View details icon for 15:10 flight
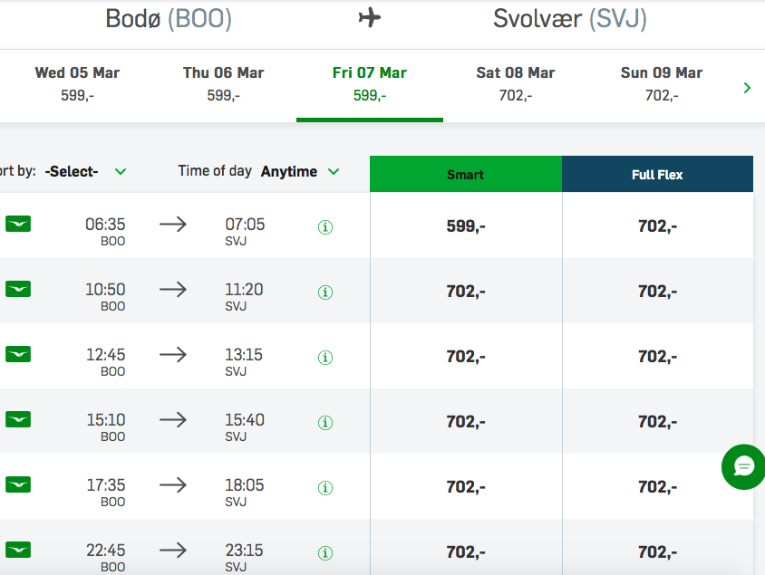 click(x=325, y=423)
